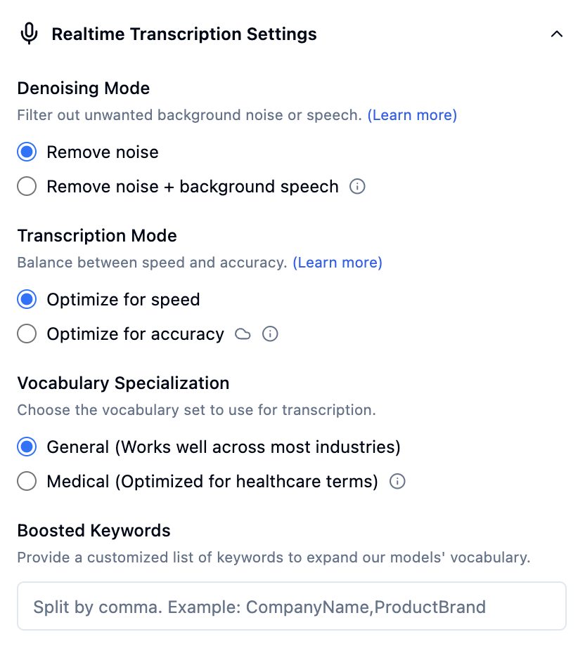Click the info icon beside background speech option
Image resolution: width=585 pixels, height=646 pixels.
(x=357, y=187)
